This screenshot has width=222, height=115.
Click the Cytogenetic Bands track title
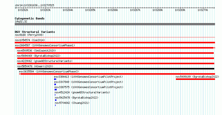[x=30, y=18]
